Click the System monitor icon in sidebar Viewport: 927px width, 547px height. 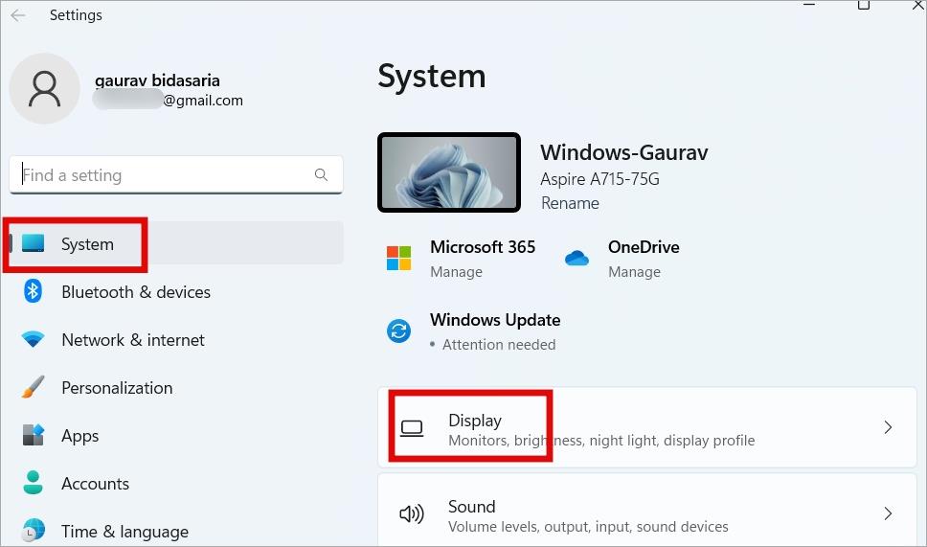(34, 243)
